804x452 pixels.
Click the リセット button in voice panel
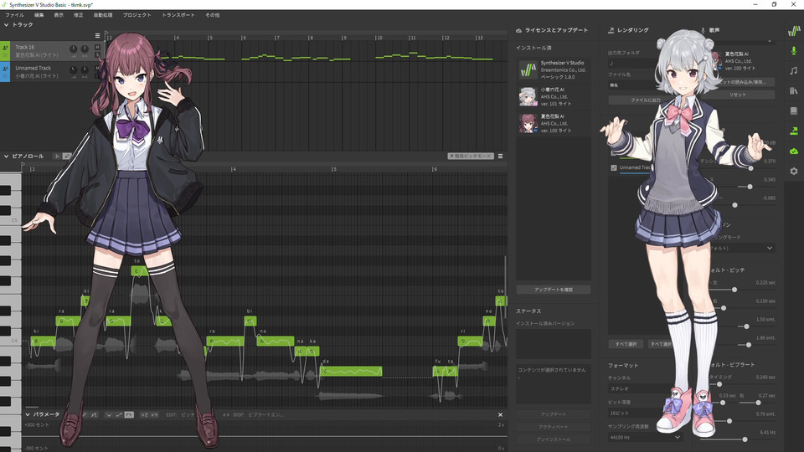[738, 95]
